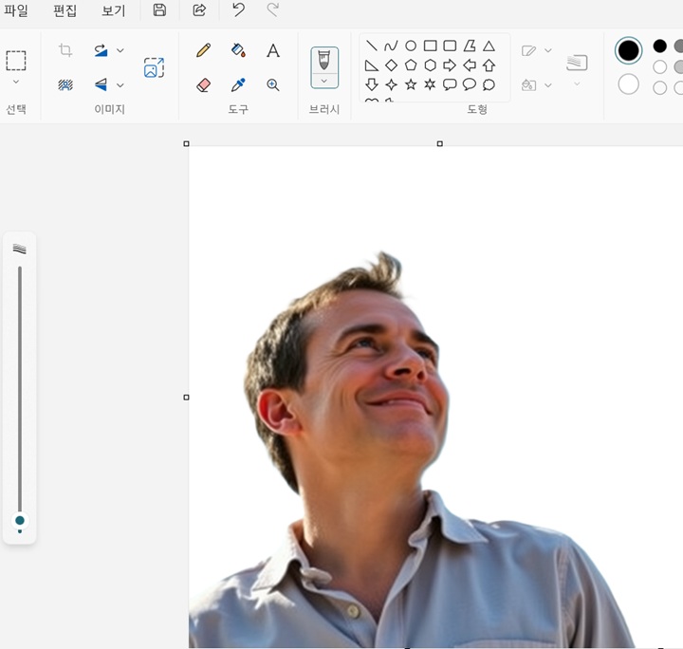Select the magnifier zoom tool
Viewport: 683px width, 649px height.
(x=273, y=84)
